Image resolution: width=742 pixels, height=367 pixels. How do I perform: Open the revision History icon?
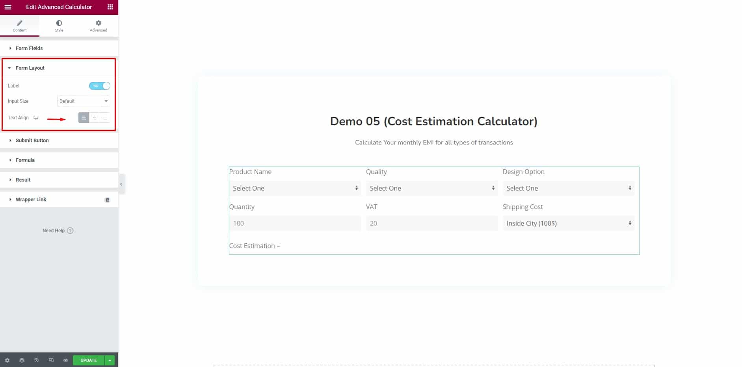[36, 360]
